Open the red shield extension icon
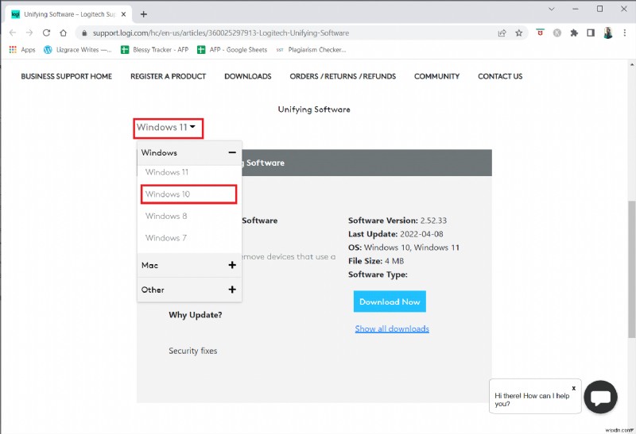 pyautogui.click(x=540, y=33)
